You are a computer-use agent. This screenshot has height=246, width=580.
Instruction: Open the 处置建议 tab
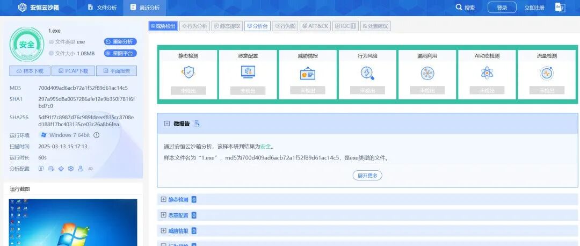[x=375, y=26]
